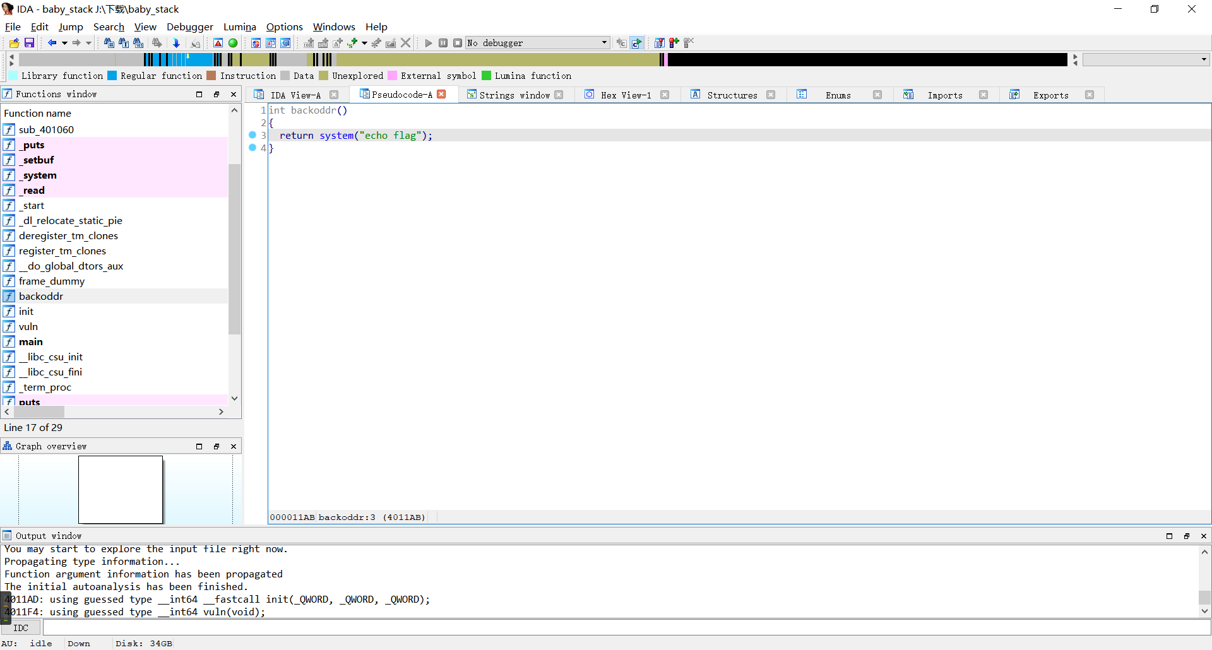Click the red warning triangle toolbar icon
Screen dimensions: 1212x650
point(218,43)
